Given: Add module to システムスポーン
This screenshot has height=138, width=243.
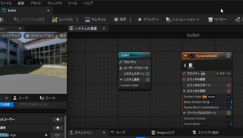Looking at the screenshot, I should (x=148, y=73).
